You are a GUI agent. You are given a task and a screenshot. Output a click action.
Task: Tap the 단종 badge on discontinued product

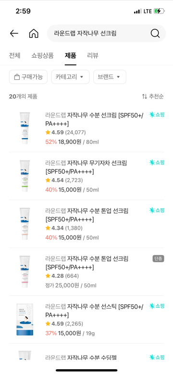point(159,259)
